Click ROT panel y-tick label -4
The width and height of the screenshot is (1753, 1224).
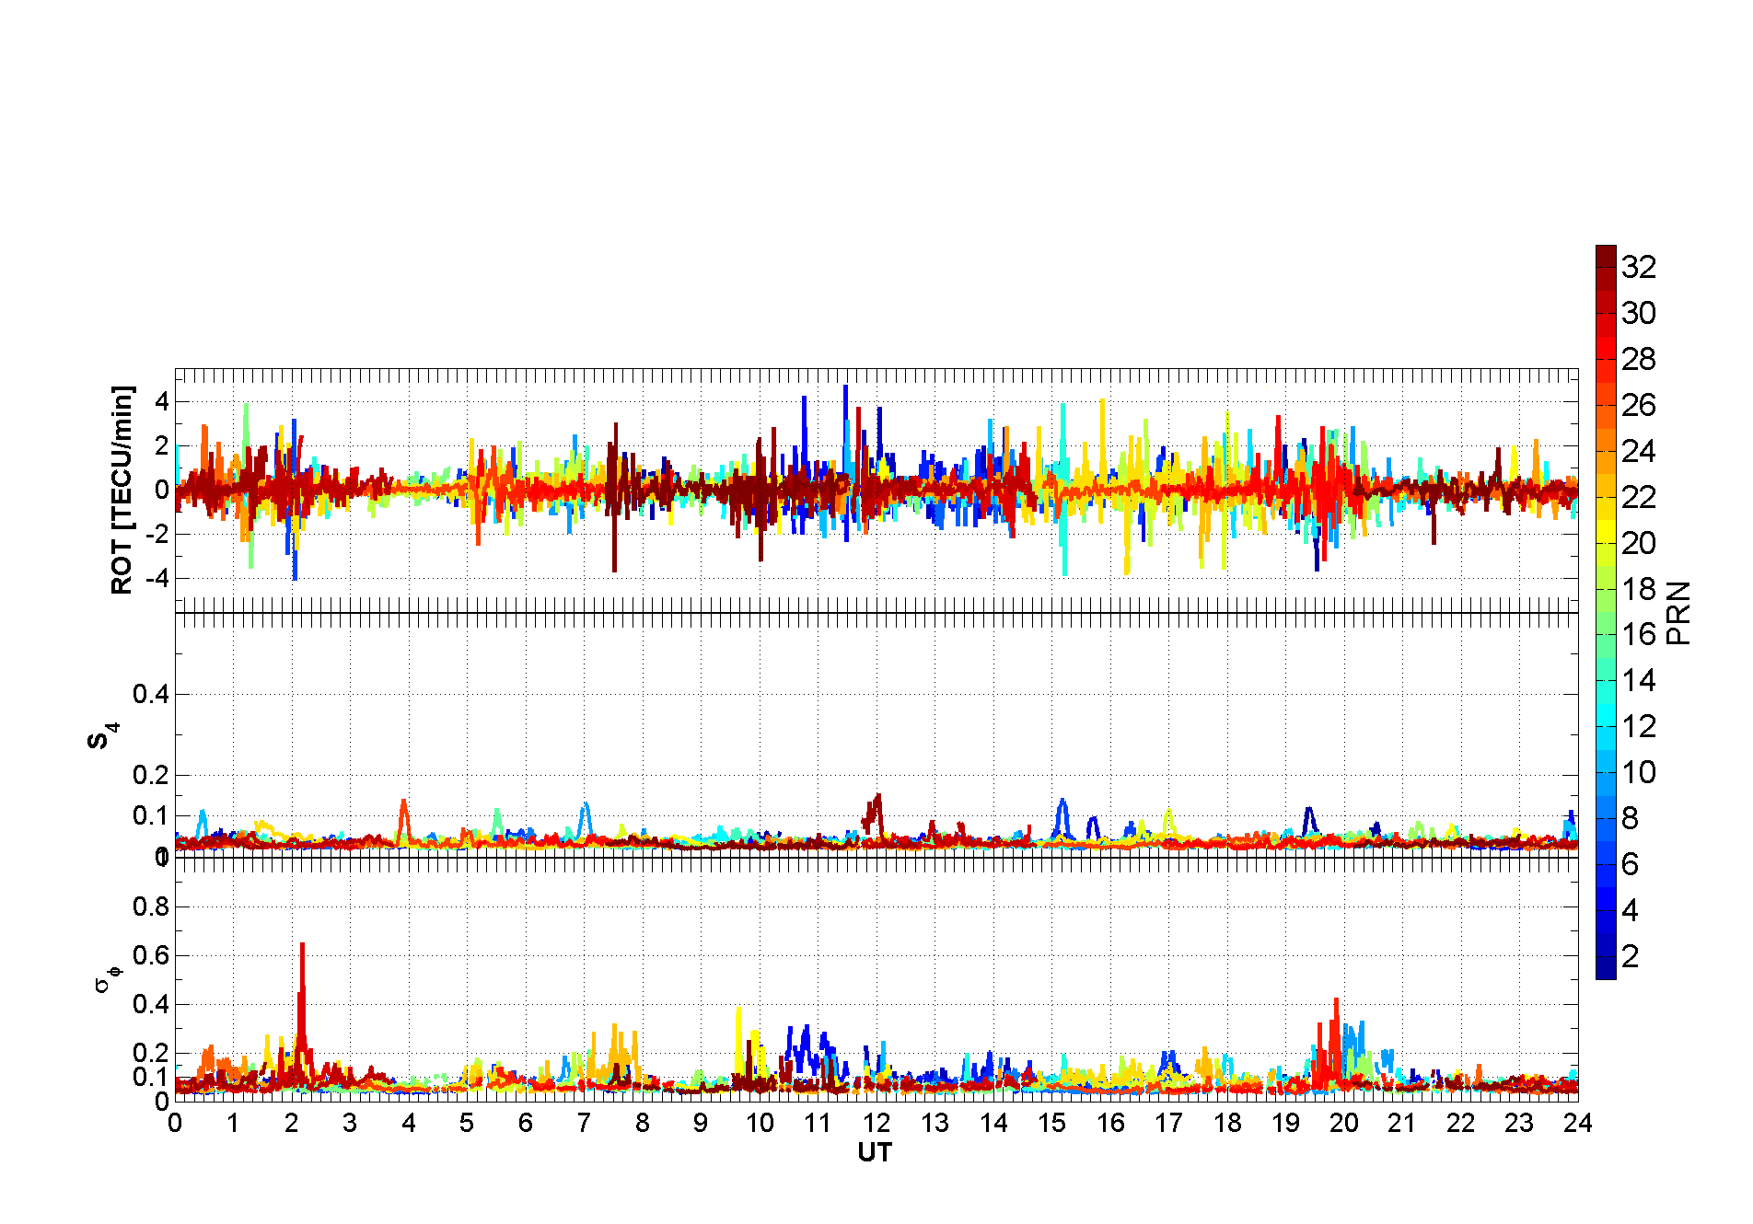[157, 578]
